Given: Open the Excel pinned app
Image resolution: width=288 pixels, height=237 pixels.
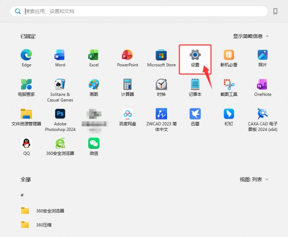Looking at the screenshot, I should (x=94, y=58).
